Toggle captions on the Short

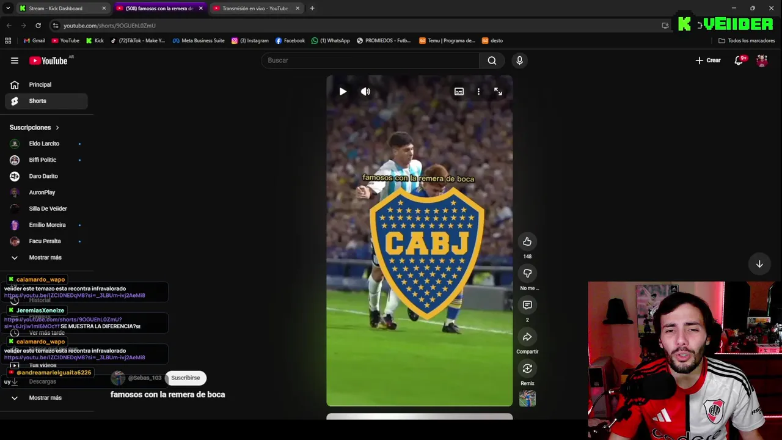point(459,92)
